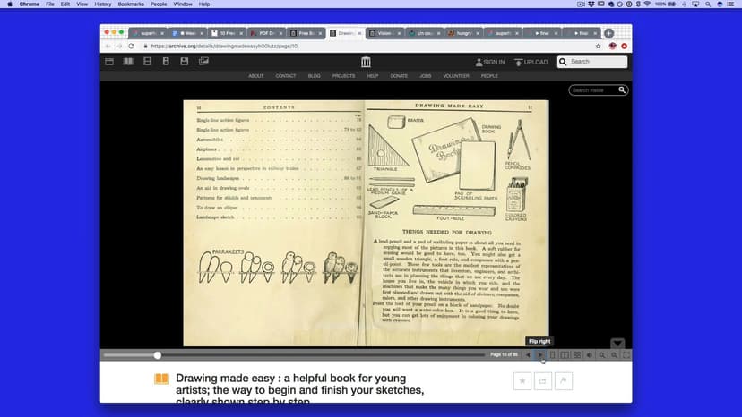Zoom out using the magnifier minus icon

[601, 355]
